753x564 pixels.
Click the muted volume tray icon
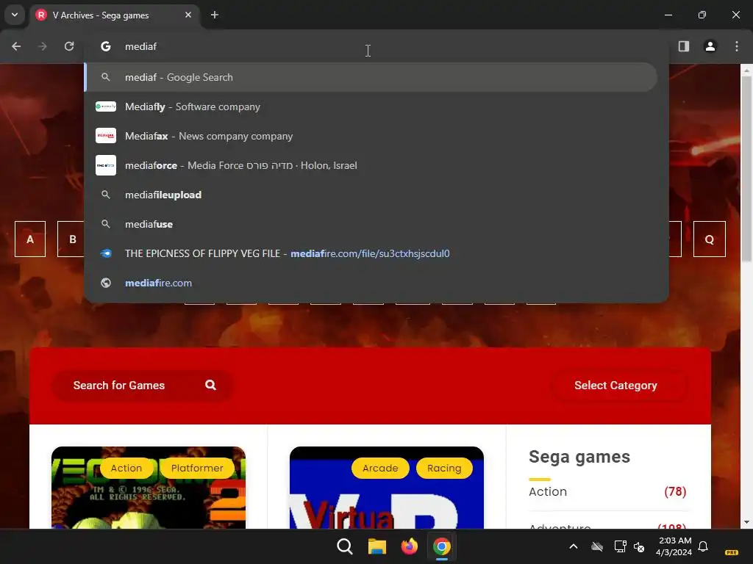click(x=639, y=546)
